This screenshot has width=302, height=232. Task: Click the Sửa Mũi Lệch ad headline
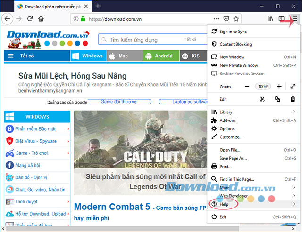pyautogui.click(x=72, y=76)
